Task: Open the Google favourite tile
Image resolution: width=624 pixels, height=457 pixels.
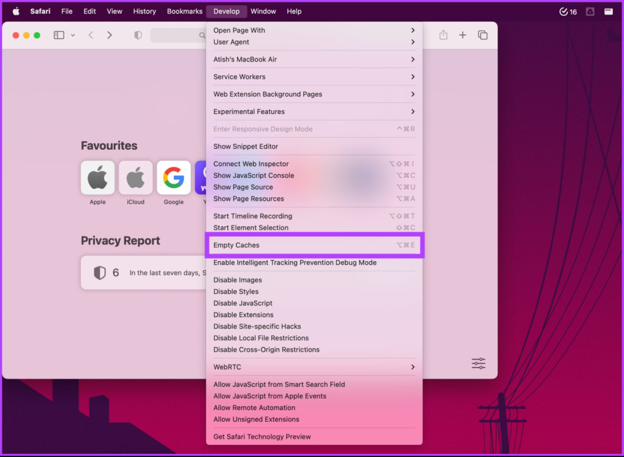Action: tap(174, 178)
